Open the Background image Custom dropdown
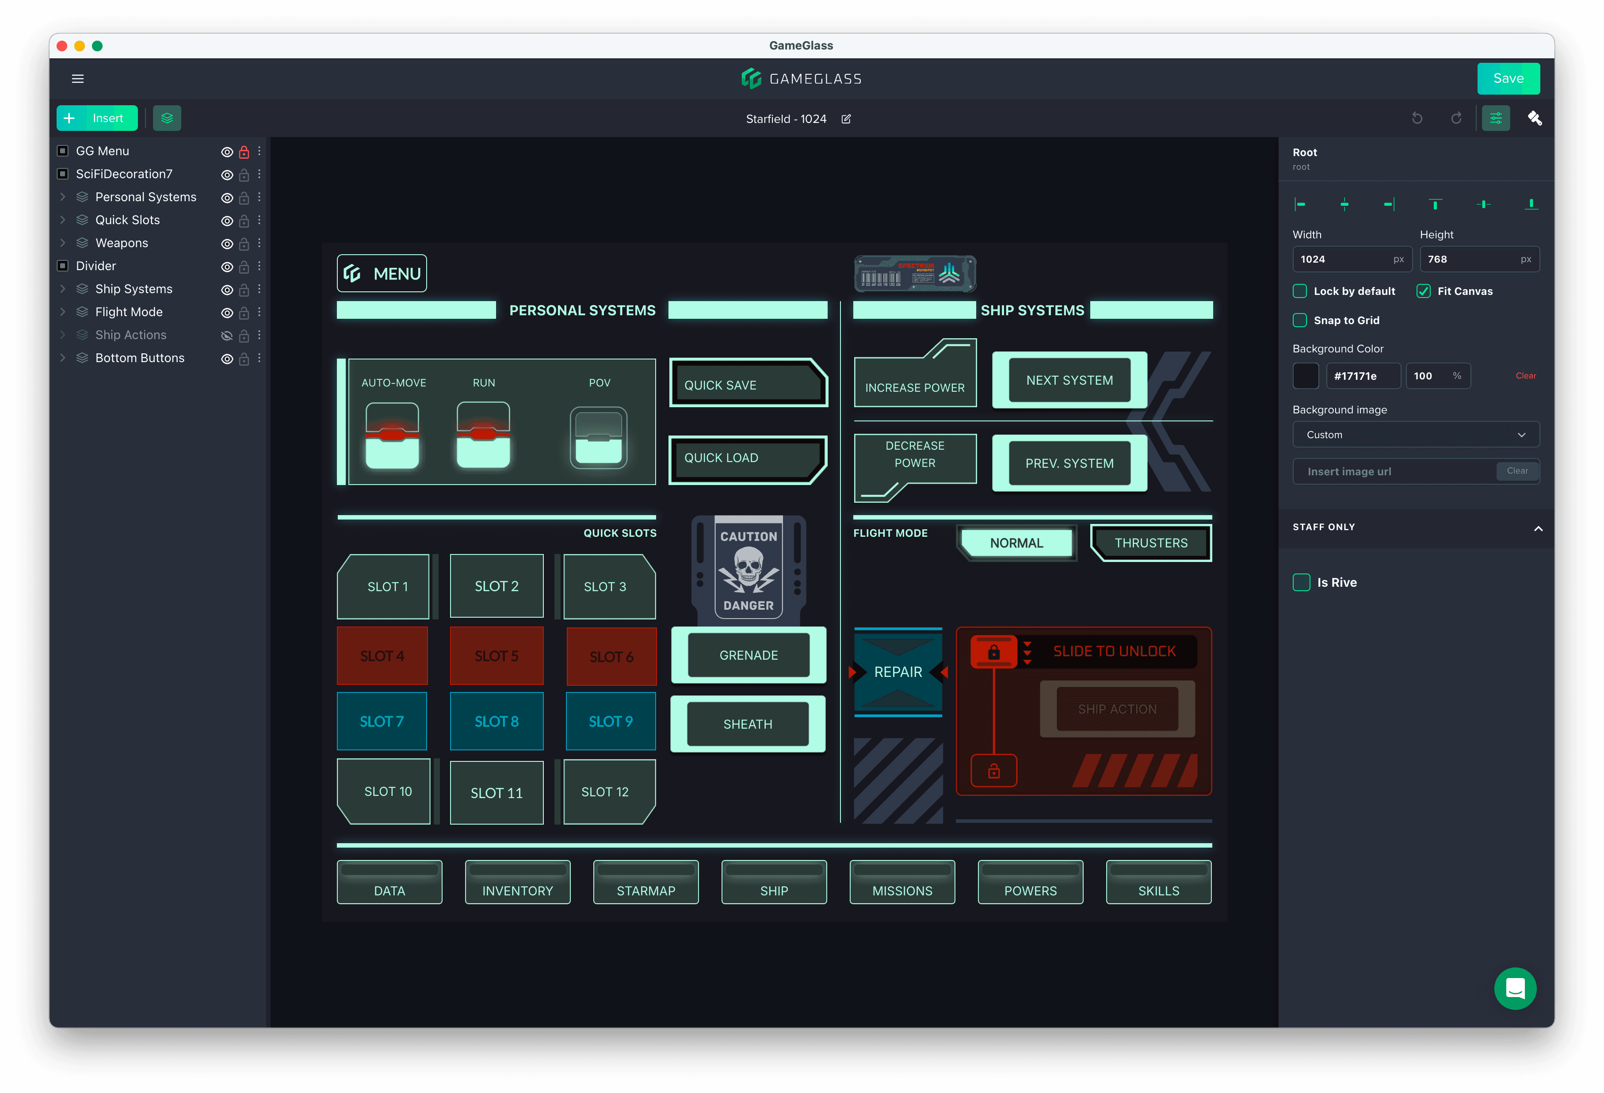This screenshot has width=1604, height=1093. pyautogui.click(x=1416, y=435)
